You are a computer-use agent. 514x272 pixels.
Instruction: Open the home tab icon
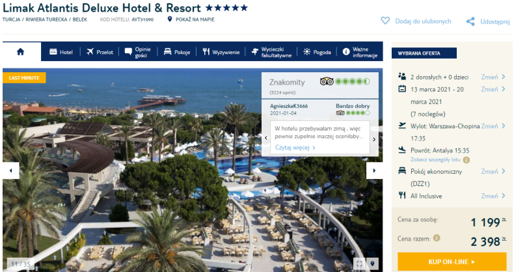point(21,52)
